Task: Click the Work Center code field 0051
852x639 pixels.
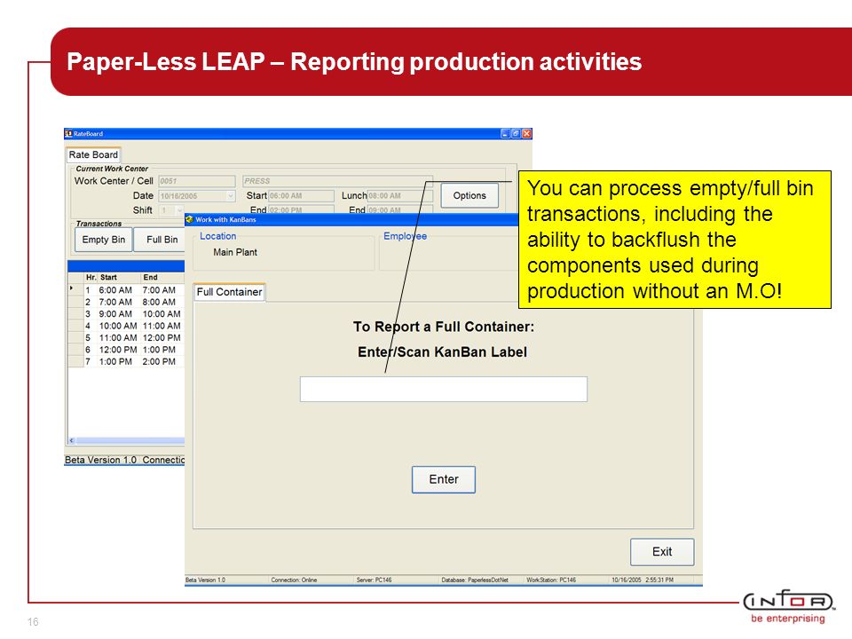Action: point(197,181)
